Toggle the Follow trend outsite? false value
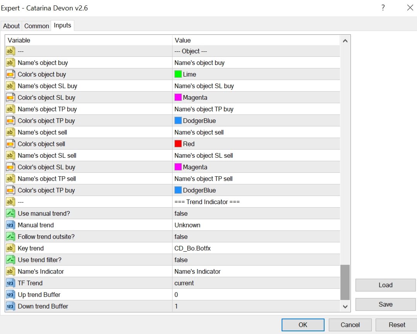The image size is (417, 334). tap(256, 237)
